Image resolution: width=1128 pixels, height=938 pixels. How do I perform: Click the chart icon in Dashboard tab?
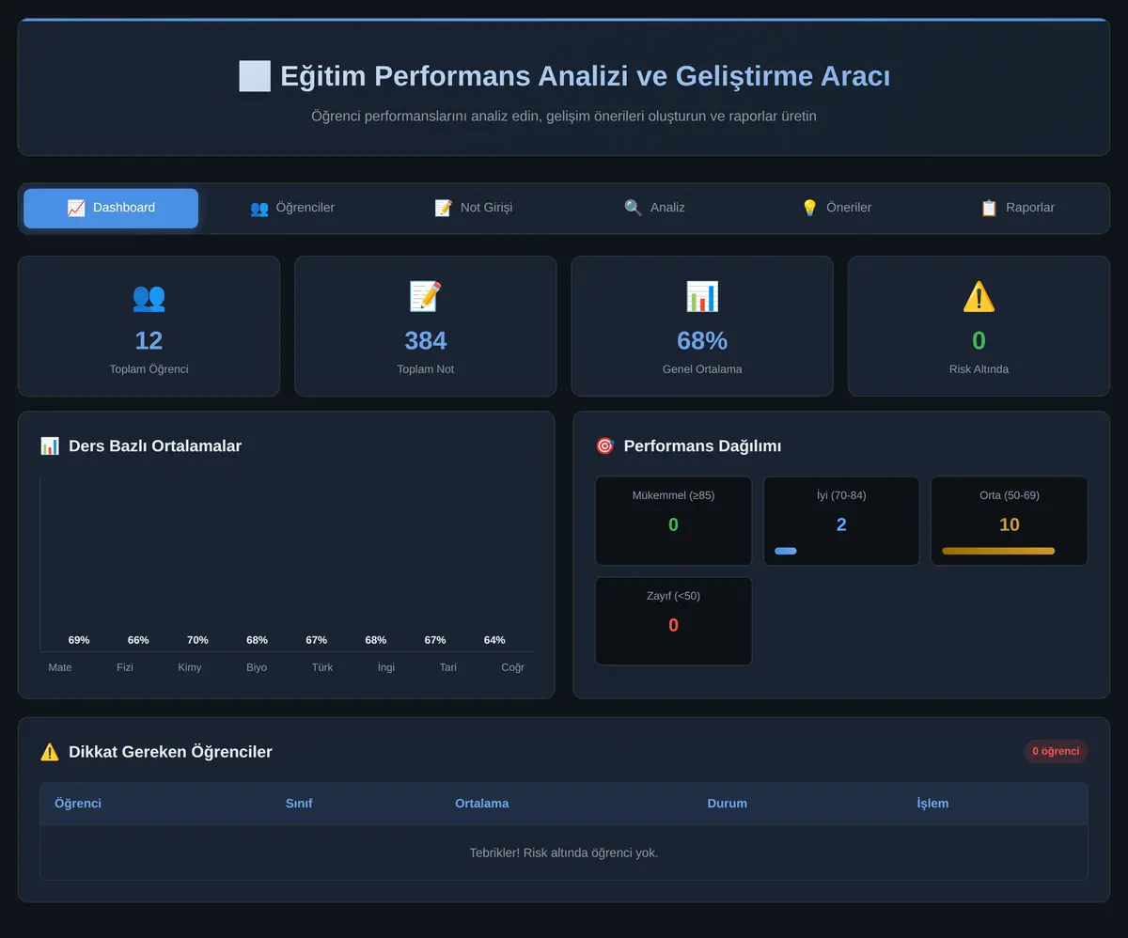[76, 208]
